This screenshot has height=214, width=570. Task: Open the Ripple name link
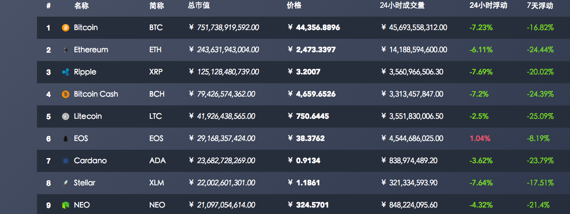pos(85,72)
